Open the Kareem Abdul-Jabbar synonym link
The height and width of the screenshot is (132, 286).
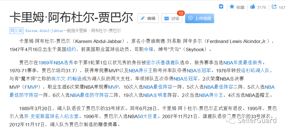(x=44, y=31)
